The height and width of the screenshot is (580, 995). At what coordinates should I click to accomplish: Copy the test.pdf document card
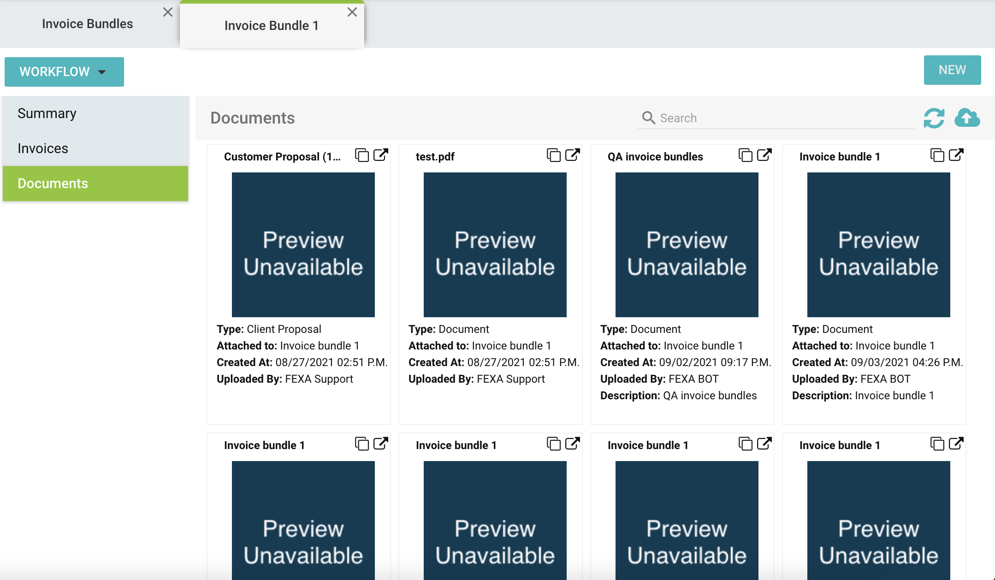pos(553,155)
